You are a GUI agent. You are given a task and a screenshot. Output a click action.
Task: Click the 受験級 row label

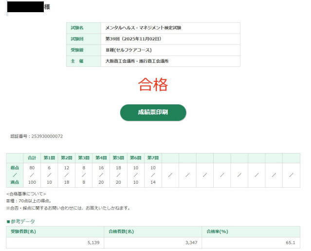77,50
